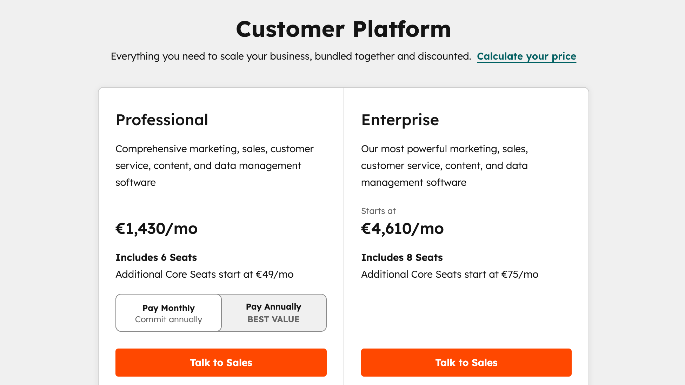
Task: Click Talk to Sales under Enterprise plan
Action: [x=466, y=363]
